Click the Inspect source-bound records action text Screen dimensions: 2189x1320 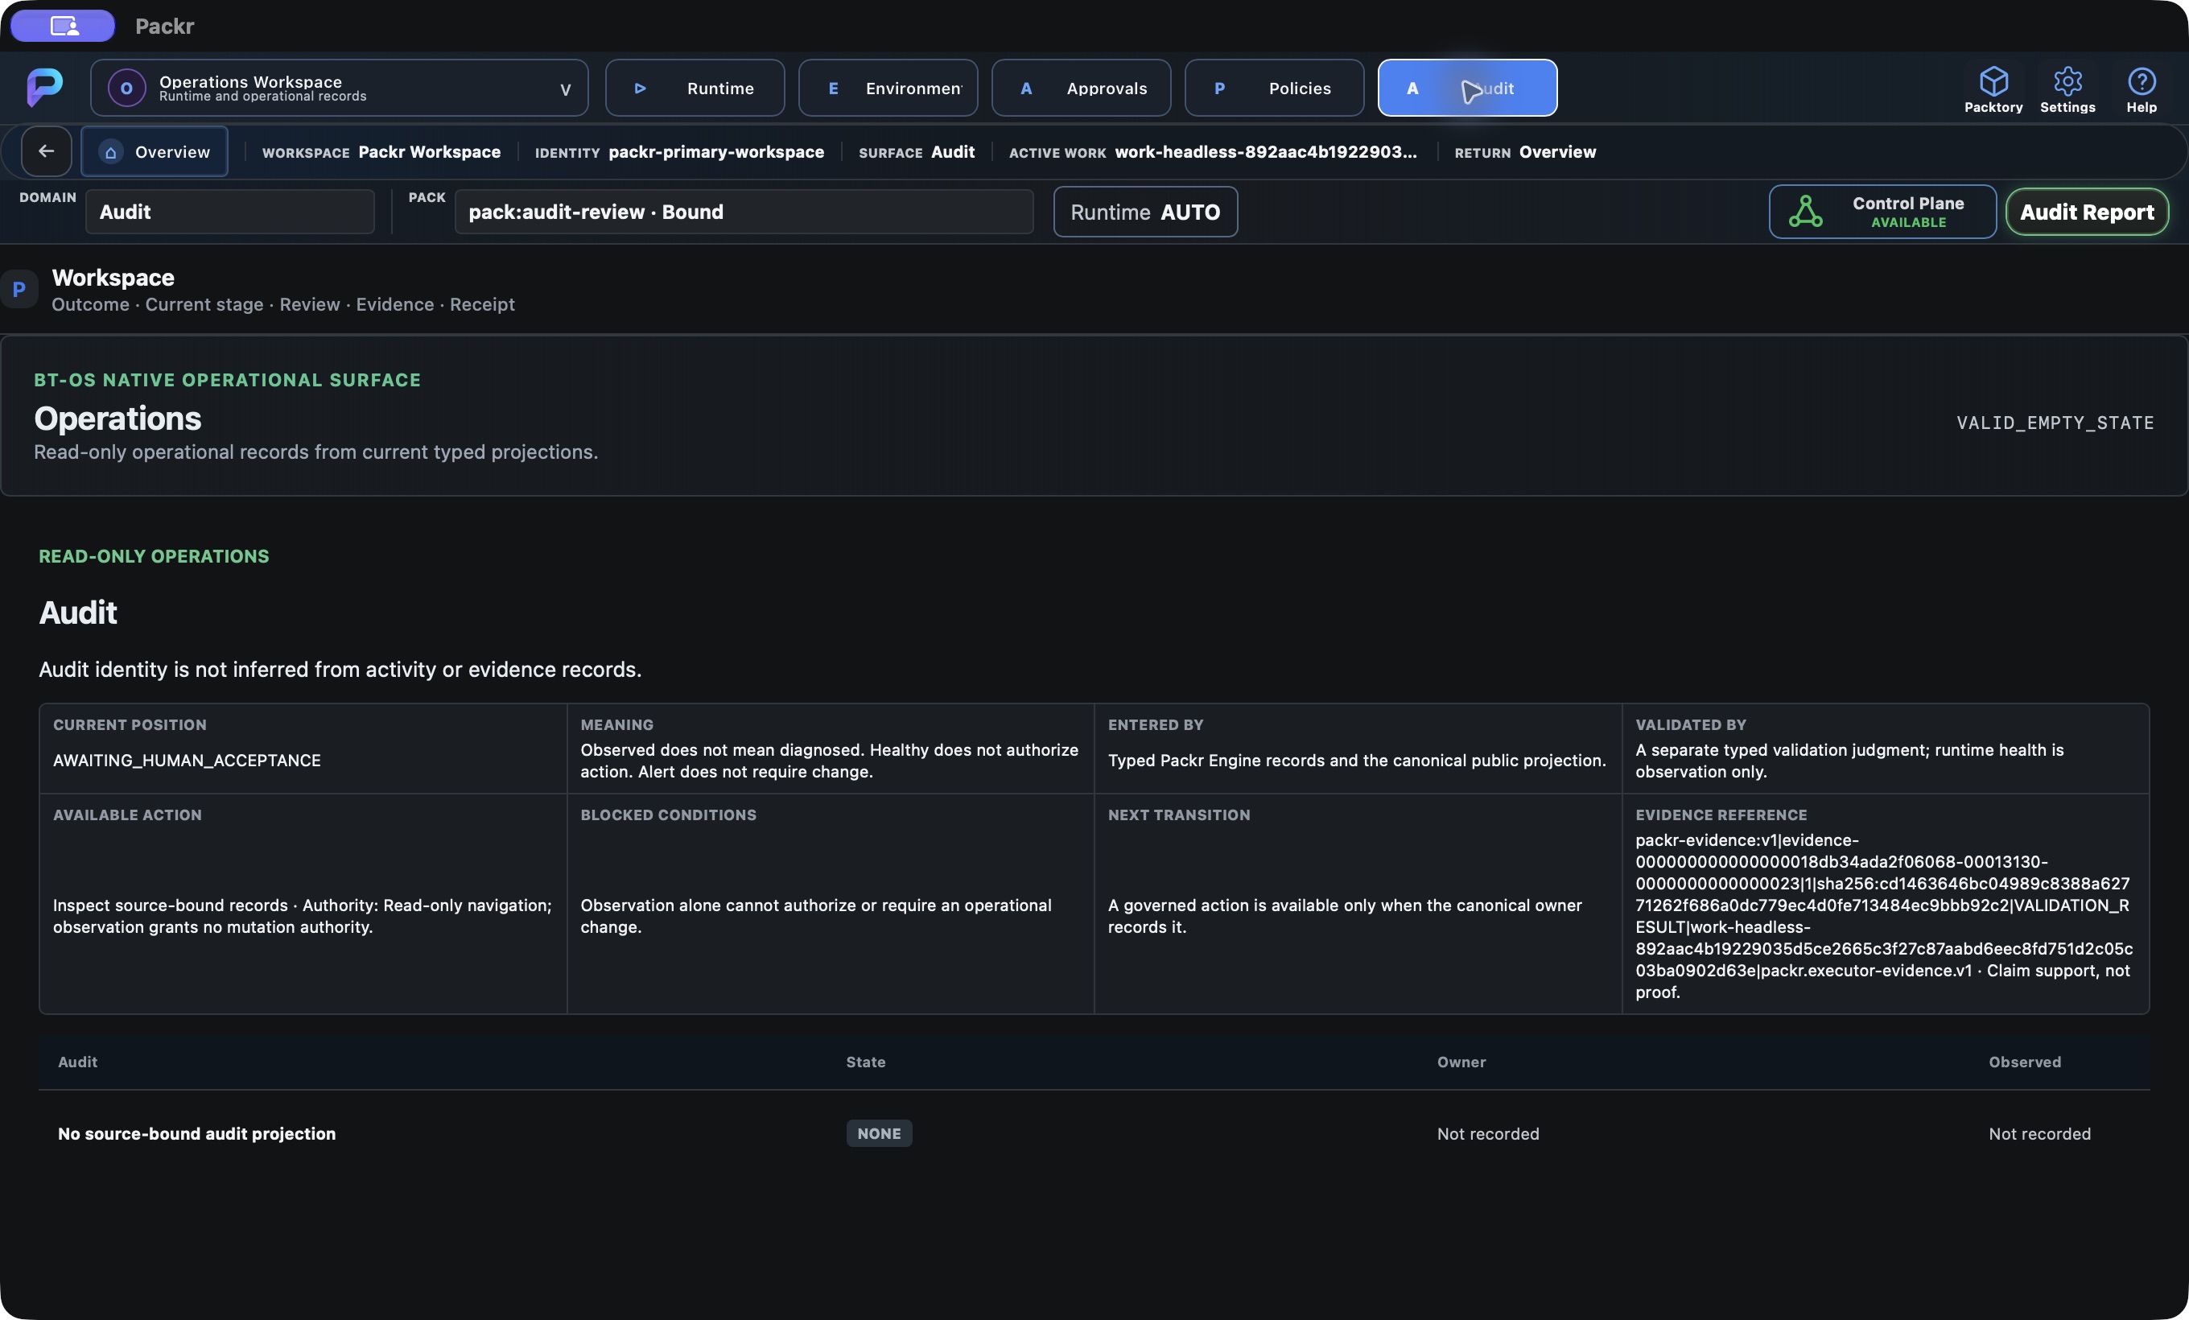click(302, 916)
